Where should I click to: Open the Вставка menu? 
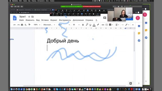point(45,20)
